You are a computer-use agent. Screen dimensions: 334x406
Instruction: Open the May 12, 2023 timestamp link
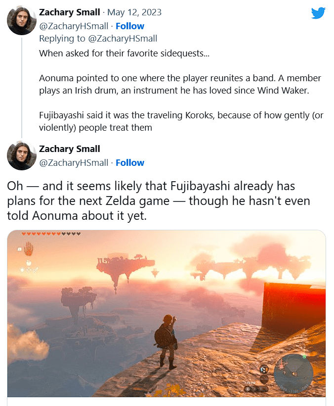coord(134,12)
